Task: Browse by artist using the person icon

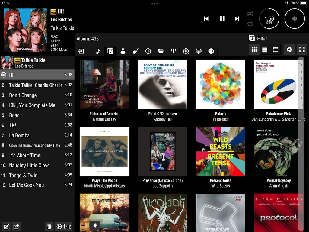Action: click(123, 51)
